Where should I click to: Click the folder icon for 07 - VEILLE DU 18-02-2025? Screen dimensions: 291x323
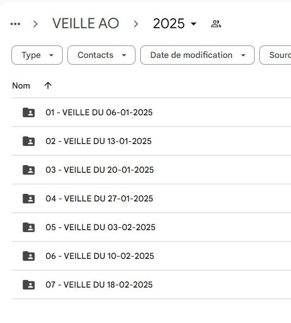point(29,285)
